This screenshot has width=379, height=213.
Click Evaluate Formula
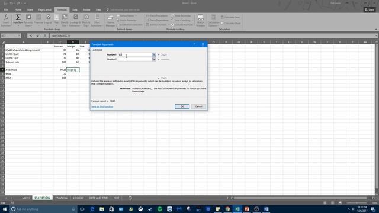(x=182, y=25)
